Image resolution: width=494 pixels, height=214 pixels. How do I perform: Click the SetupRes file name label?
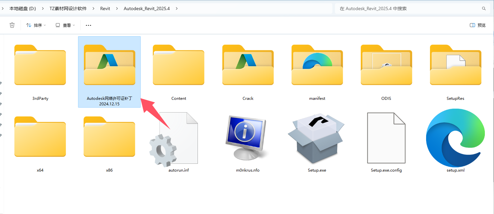tap(455, 98)
